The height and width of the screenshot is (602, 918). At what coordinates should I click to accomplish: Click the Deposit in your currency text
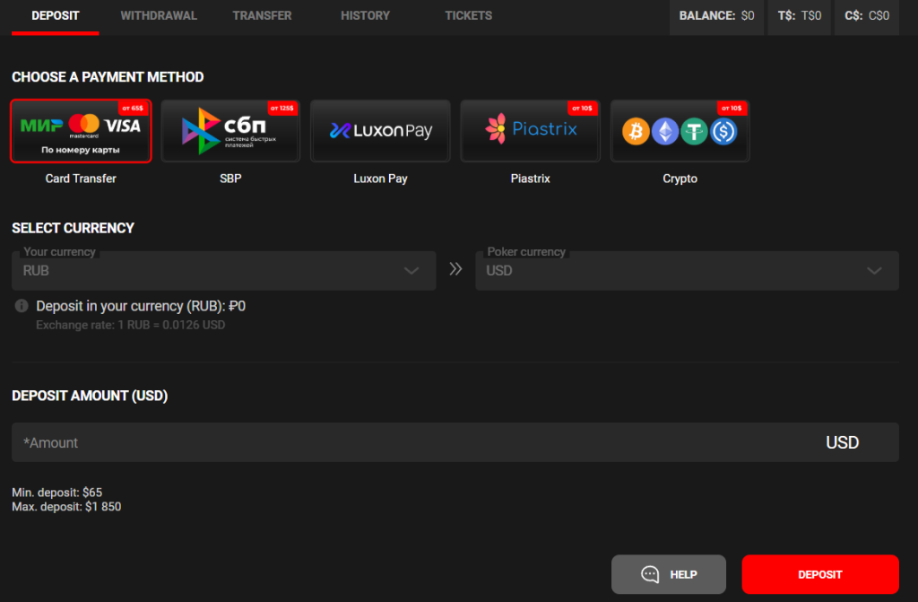(141, 306)
